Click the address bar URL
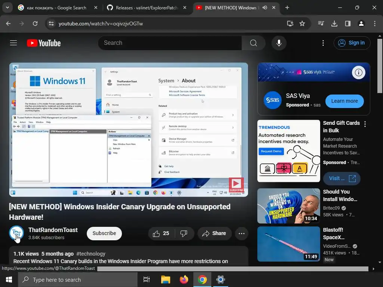The width and height of the screenshot is (383, 287). [x=101, y=24]
